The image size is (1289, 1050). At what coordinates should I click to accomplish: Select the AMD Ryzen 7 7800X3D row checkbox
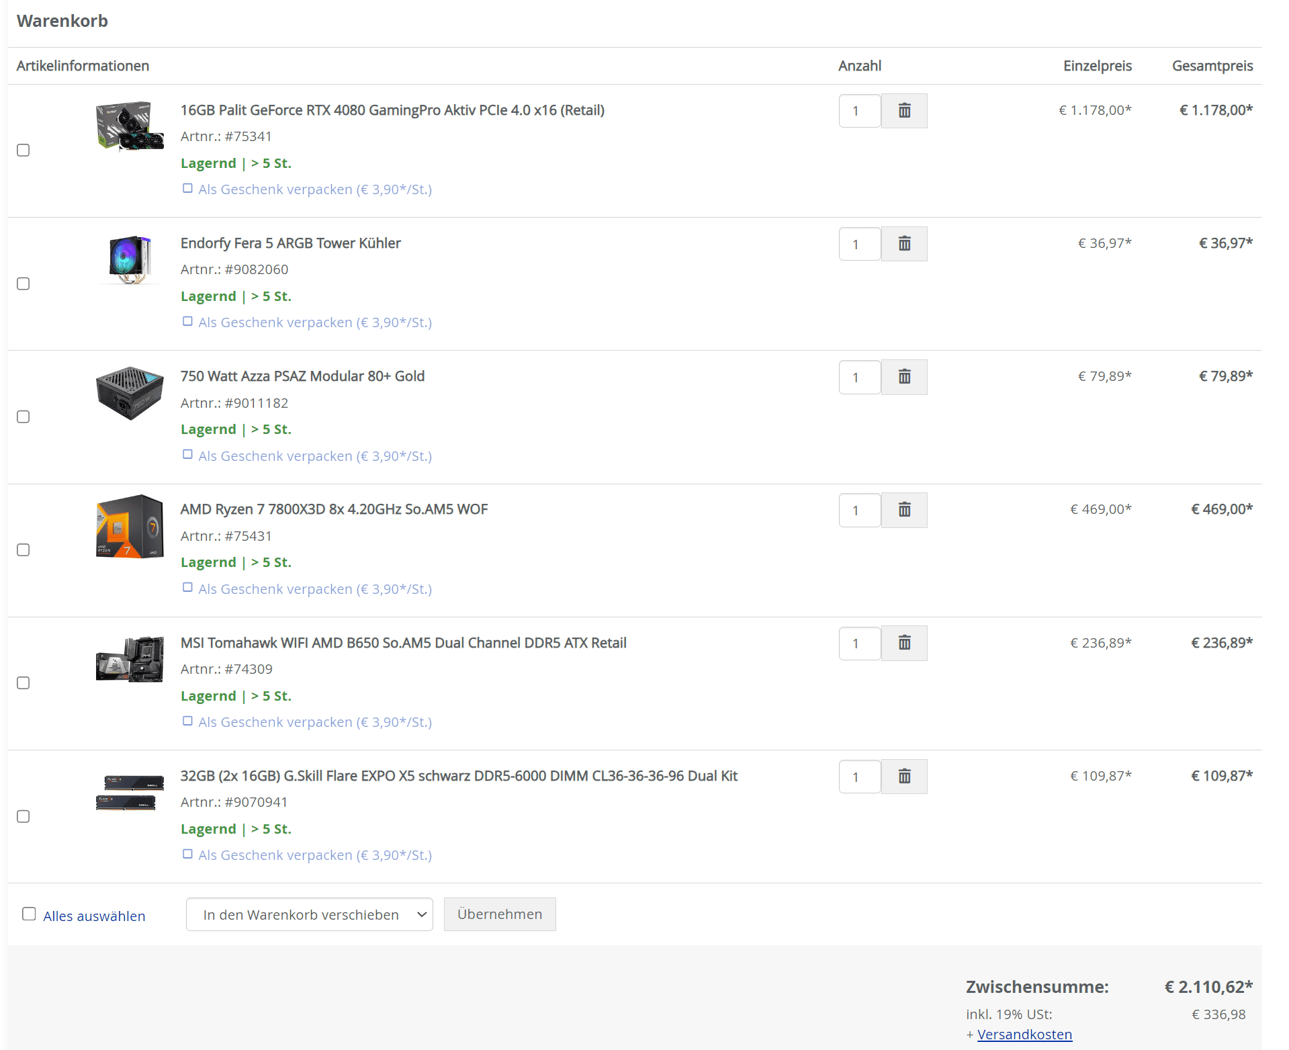coord(24,550)
